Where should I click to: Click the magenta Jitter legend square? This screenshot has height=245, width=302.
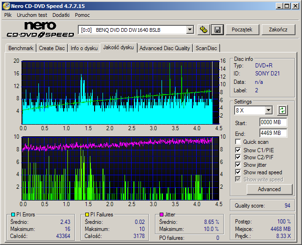[162, 215]
